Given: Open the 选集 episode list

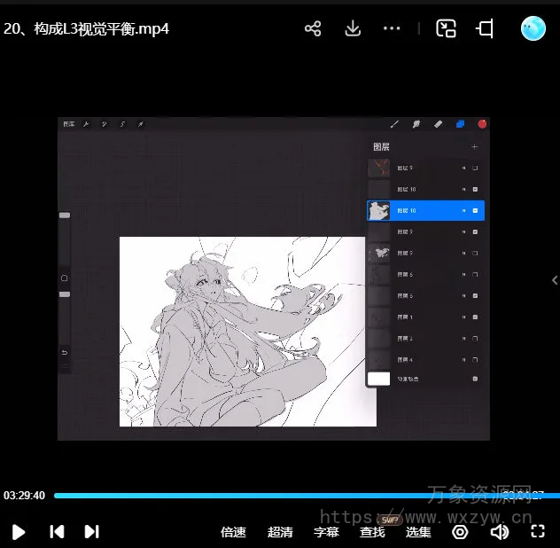Looking at the screenshot, I should (x=418, y=532).
